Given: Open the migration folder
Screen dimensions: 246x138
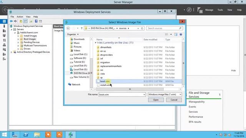Looking at the screenshot, I should 105,62.
